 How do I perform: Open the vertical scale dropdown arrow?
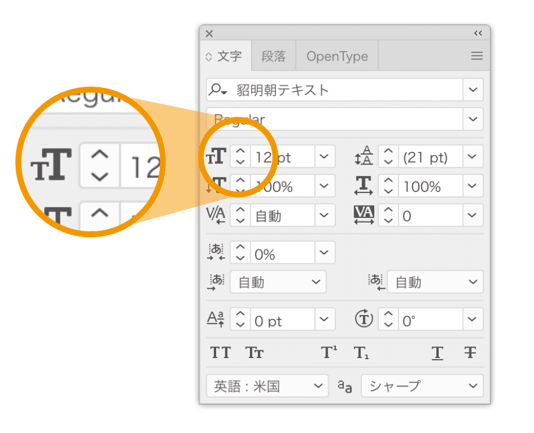click(x=324, y=185)
